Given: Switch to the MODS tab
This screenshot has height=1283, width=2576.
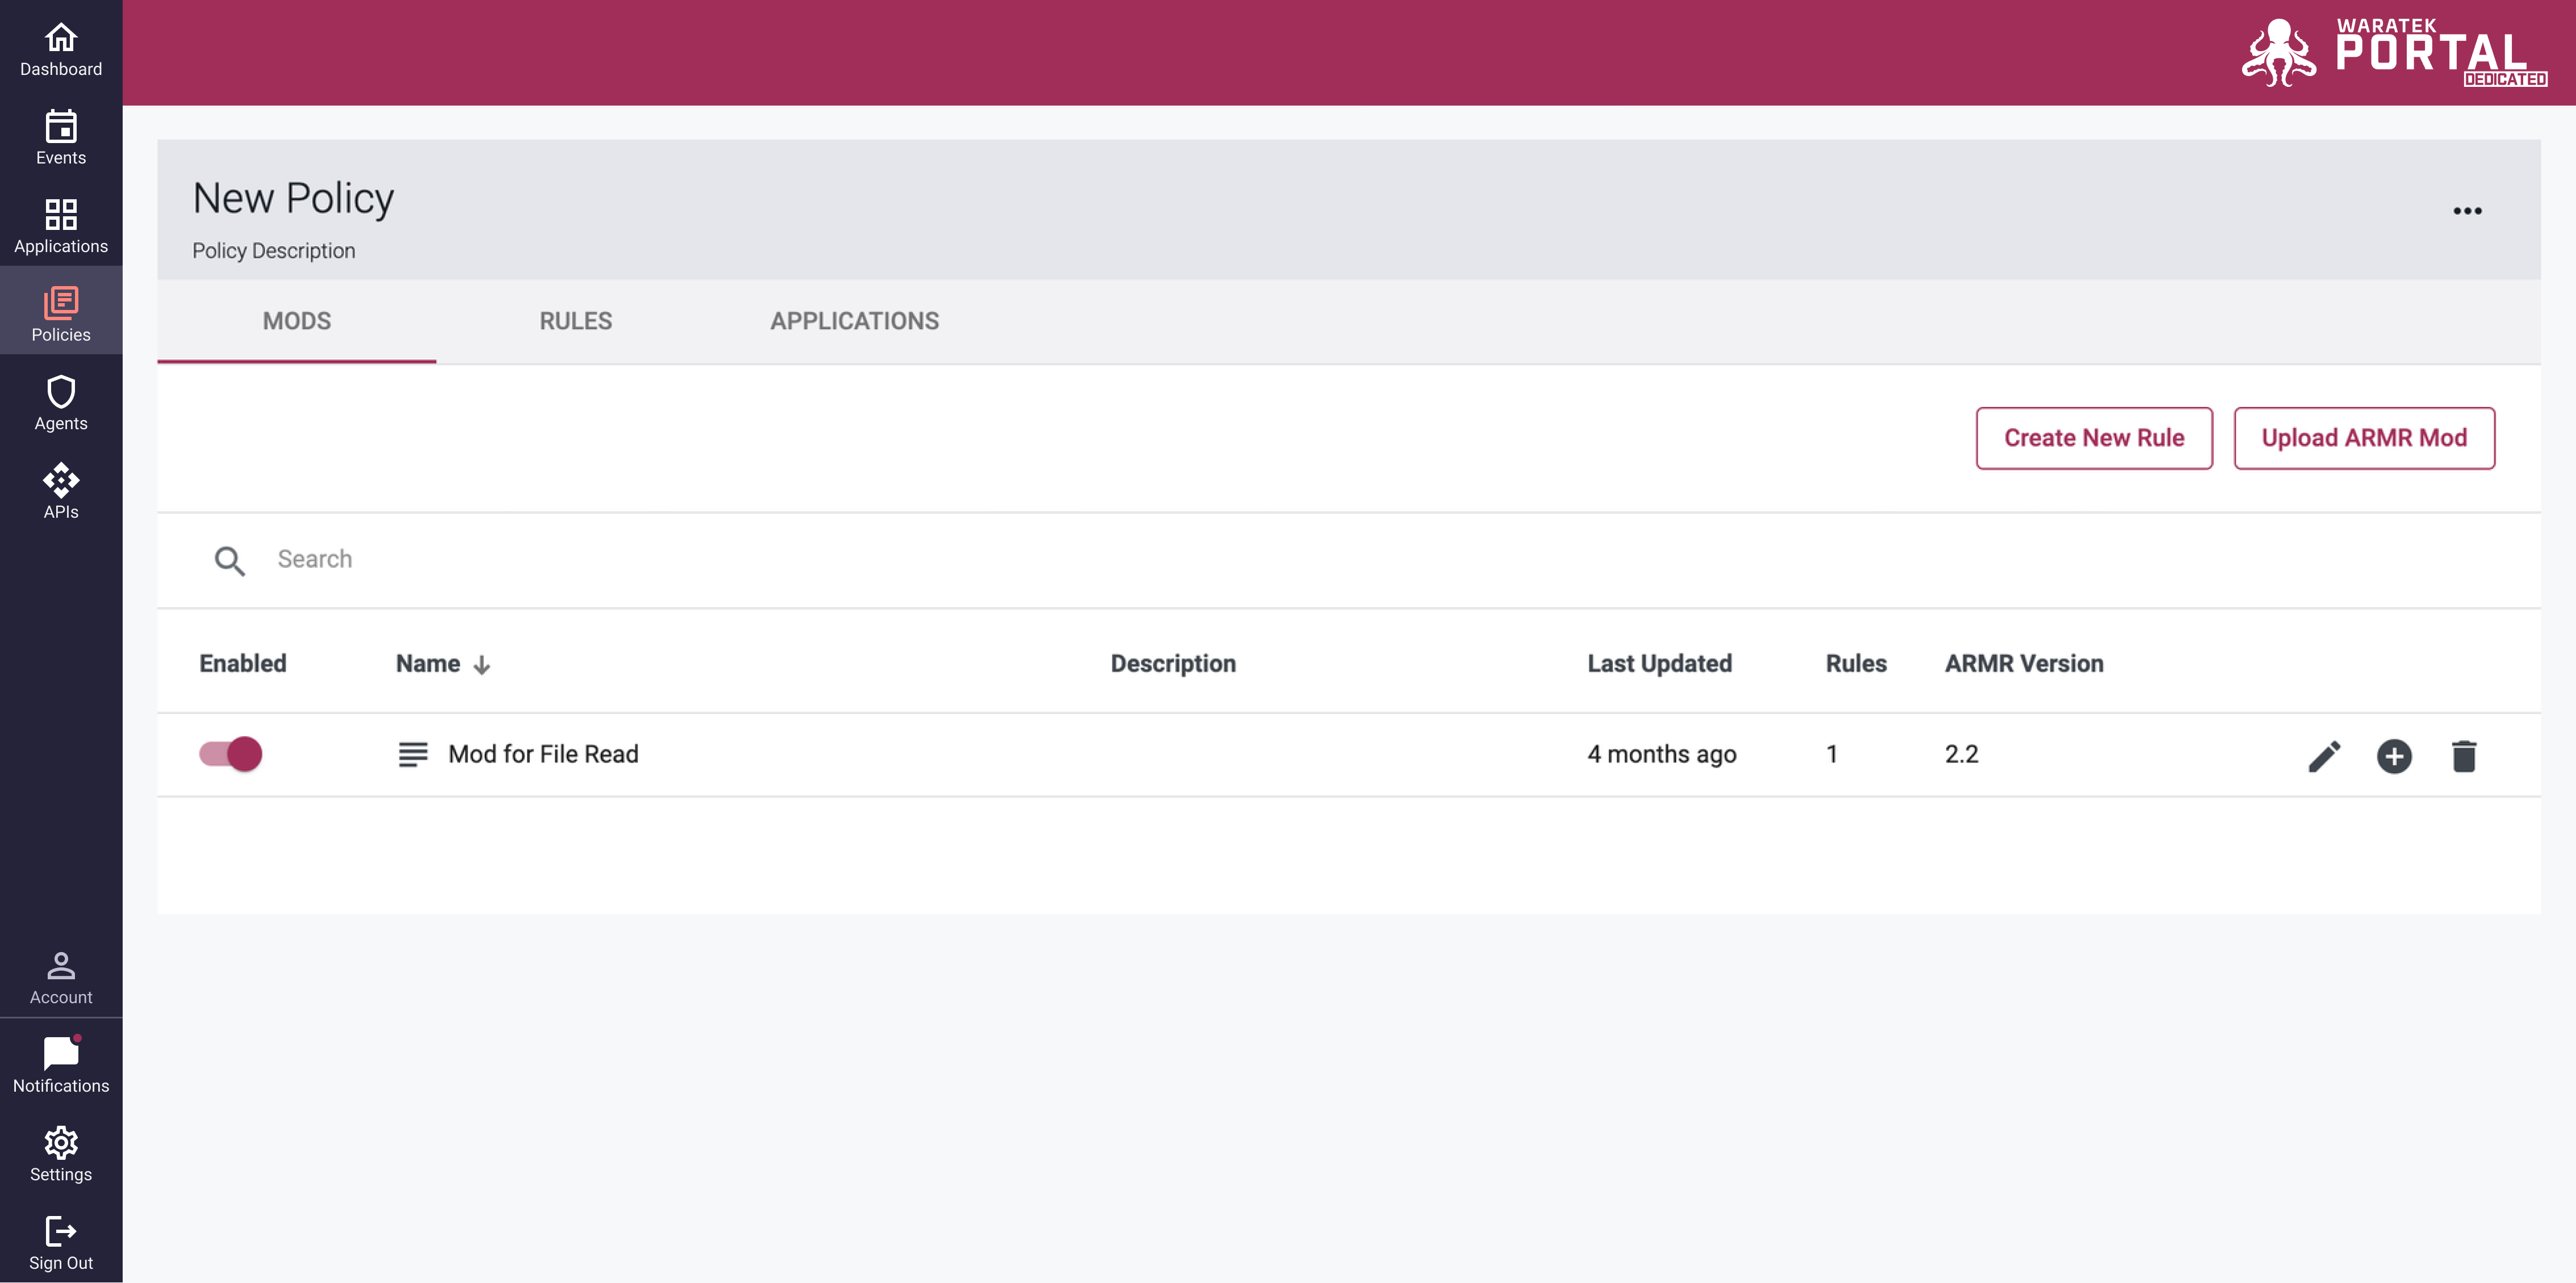Looking at the screenshot, I should click(297, 321).
